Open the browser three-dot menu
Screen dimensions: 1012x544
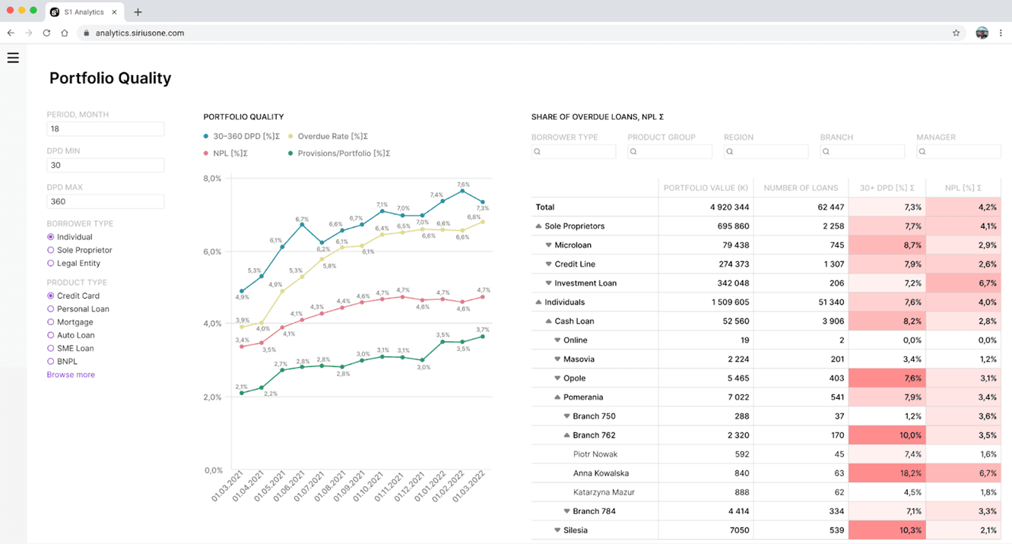click(1002, 33)
